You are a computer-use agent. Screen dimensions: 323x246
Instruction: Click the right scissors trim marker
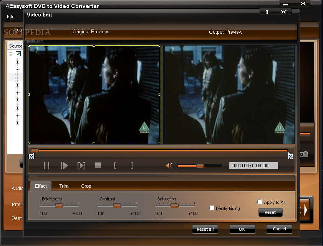(290, 156)
